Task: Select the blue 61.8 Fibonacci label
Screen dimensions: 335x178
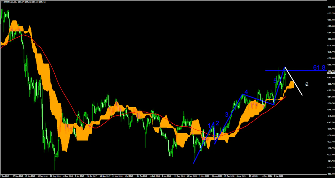Action: click(x=319, y=68)
